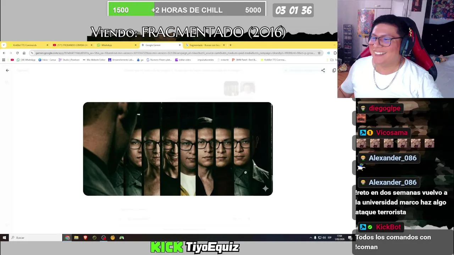This screenshot has height=255, width=454.
Task: Copy the generated image
Action: (x=334, y=70)
